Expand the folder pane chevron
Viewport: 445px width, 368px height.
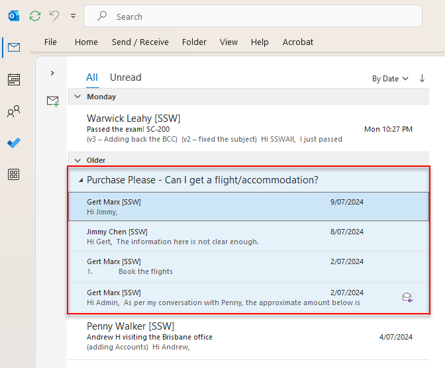pyautogui.click(x=52, y=73)
